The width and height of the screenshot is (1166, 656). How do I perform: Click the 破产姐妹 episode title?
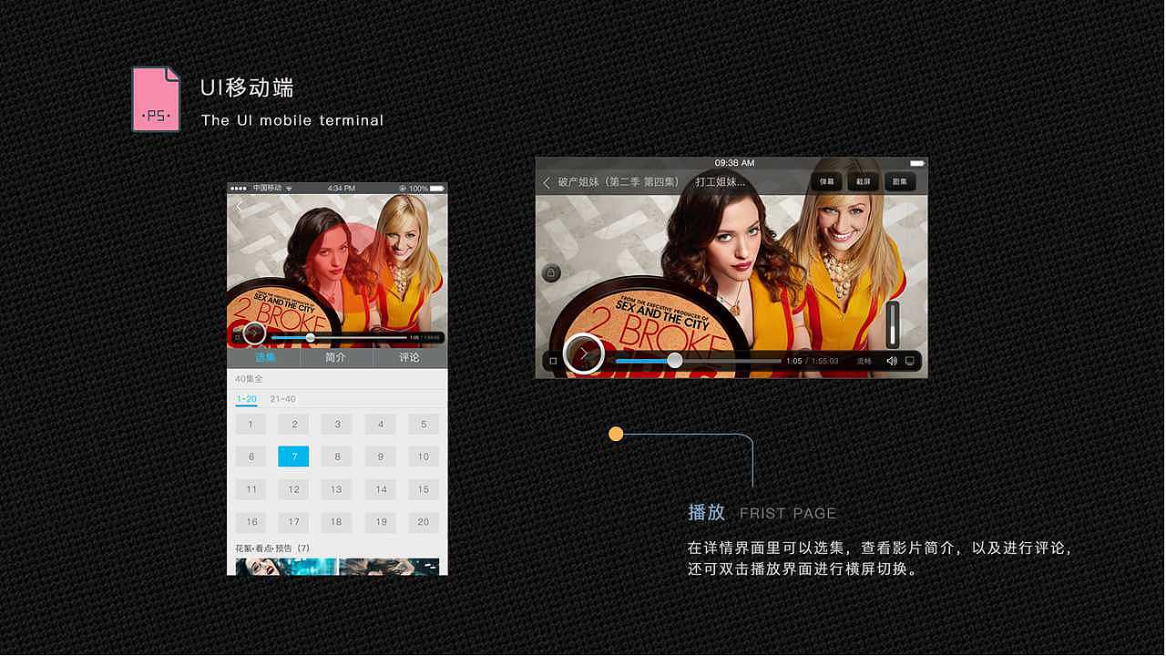click(619, 182)
